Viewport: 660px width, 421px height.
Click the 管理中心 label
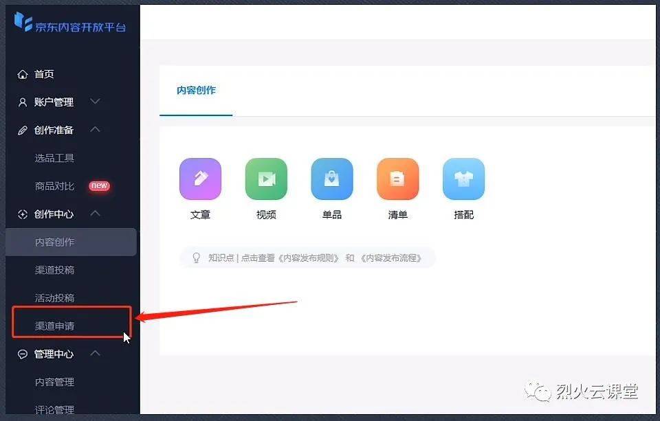pos(54,354)
